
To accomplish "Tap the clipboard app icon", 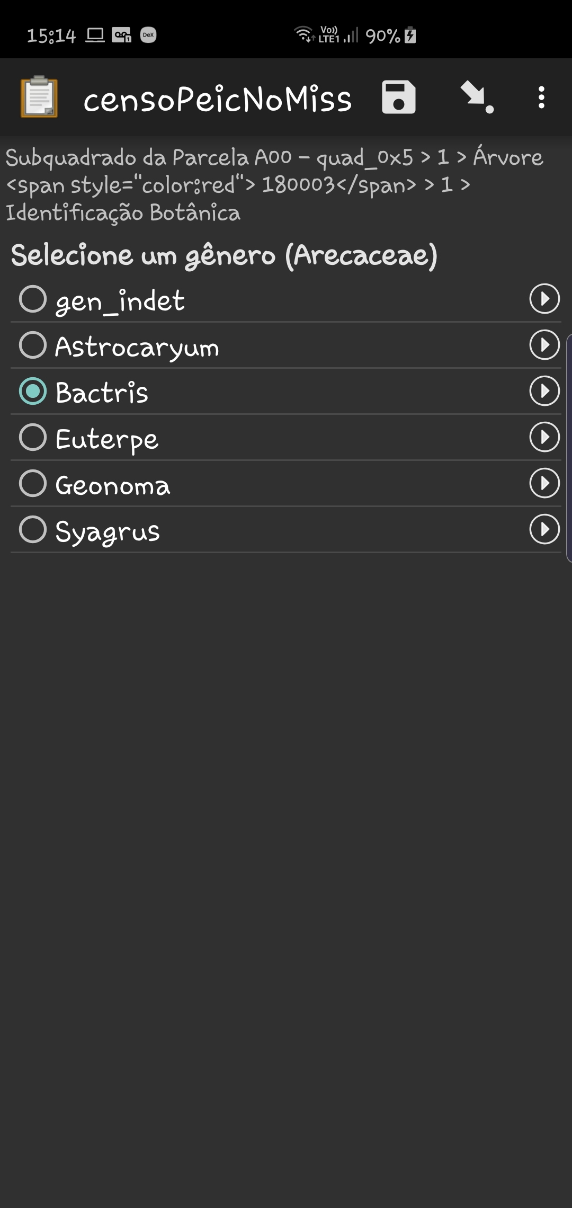I will tap(39, 97).
